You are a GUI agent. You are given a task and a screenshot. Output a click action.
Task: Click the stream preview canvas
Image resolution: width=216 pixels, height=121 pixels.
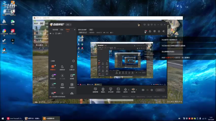(122, 60)
